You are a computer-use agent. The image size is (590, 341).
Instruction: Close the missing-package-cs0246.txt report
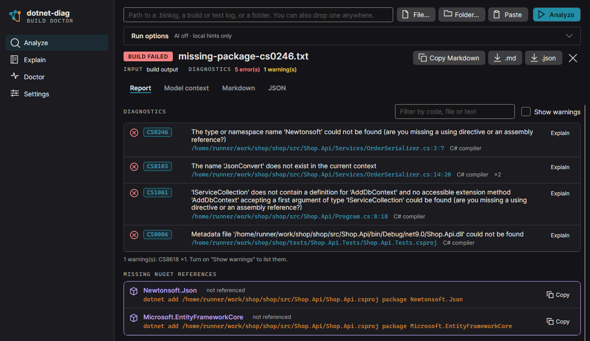(x=573, y=58)
